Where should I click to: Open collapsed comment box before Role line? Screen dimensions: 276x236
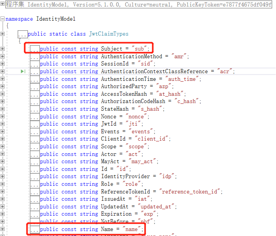pyautogui.click(x=34, y=184)
